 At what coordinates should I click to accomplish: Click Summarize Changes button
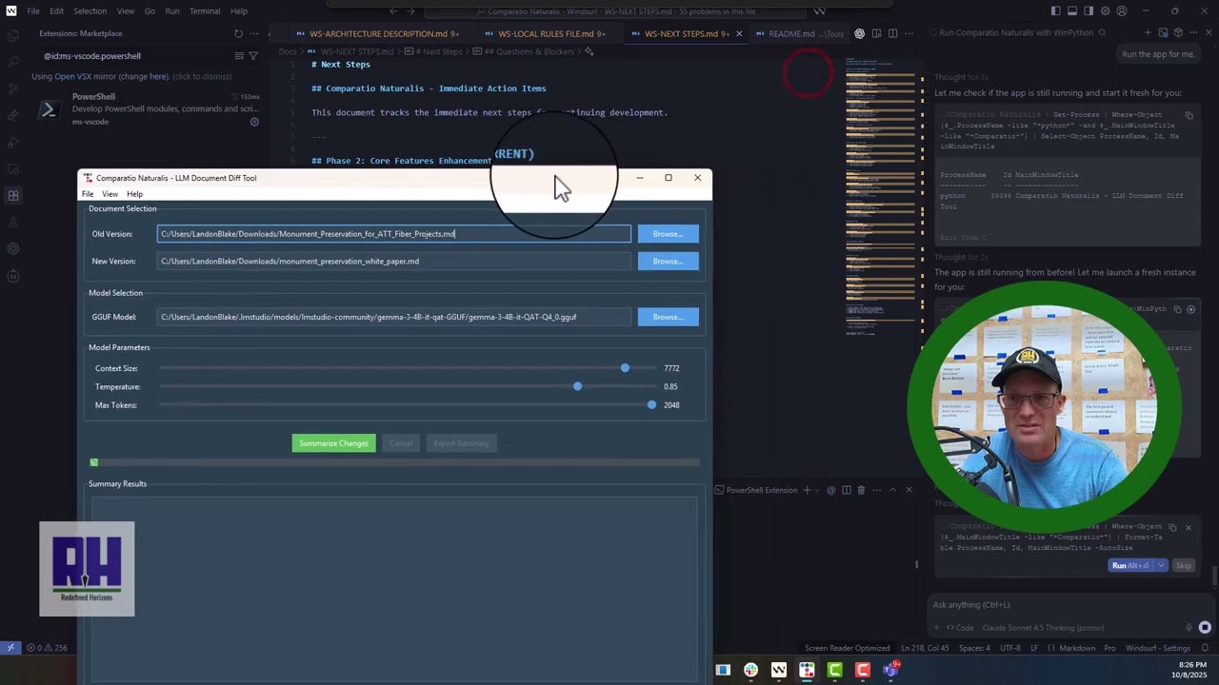click(333, 443)
